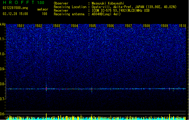Click the antenna value A504HB(yagi 4el)
The width and height of the screenshot is (189, 120).
[x=106, y=14]
